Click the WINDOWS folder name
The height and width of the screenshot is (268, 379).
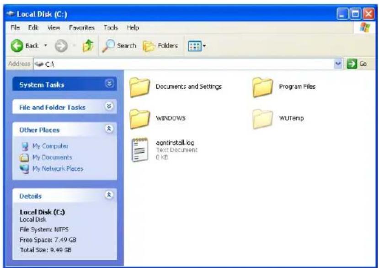[171, 118]
